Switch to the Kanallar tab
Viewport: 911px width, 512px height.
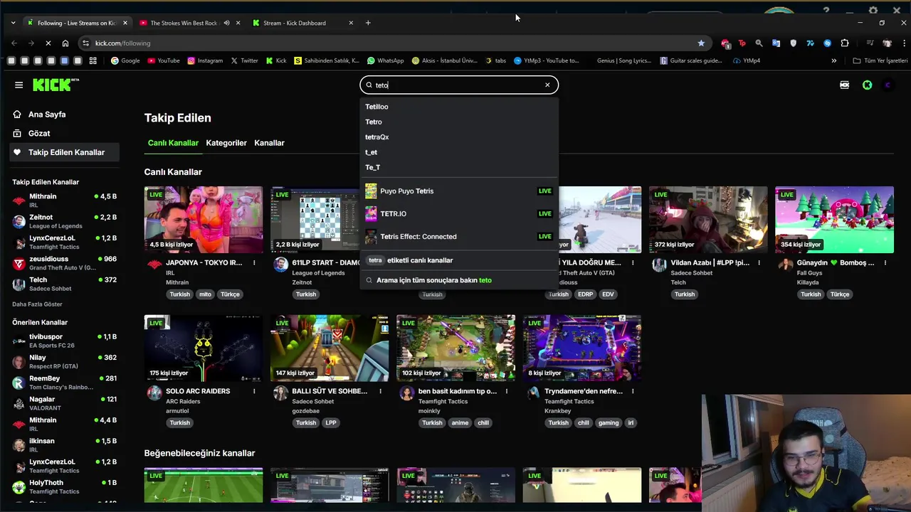[269, 143]
